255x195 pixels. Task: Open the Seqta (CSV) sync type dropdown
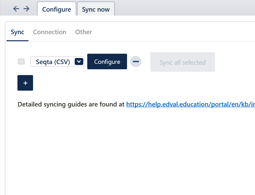point(57,62)
